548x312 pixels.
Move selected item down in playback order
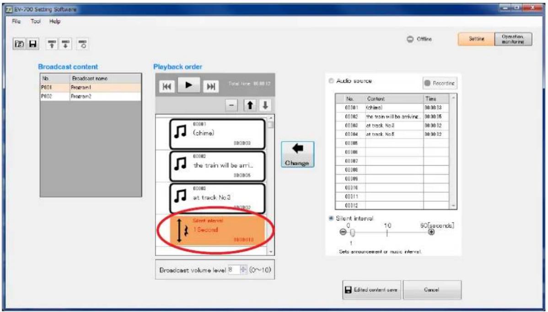(x=265, y=105)
